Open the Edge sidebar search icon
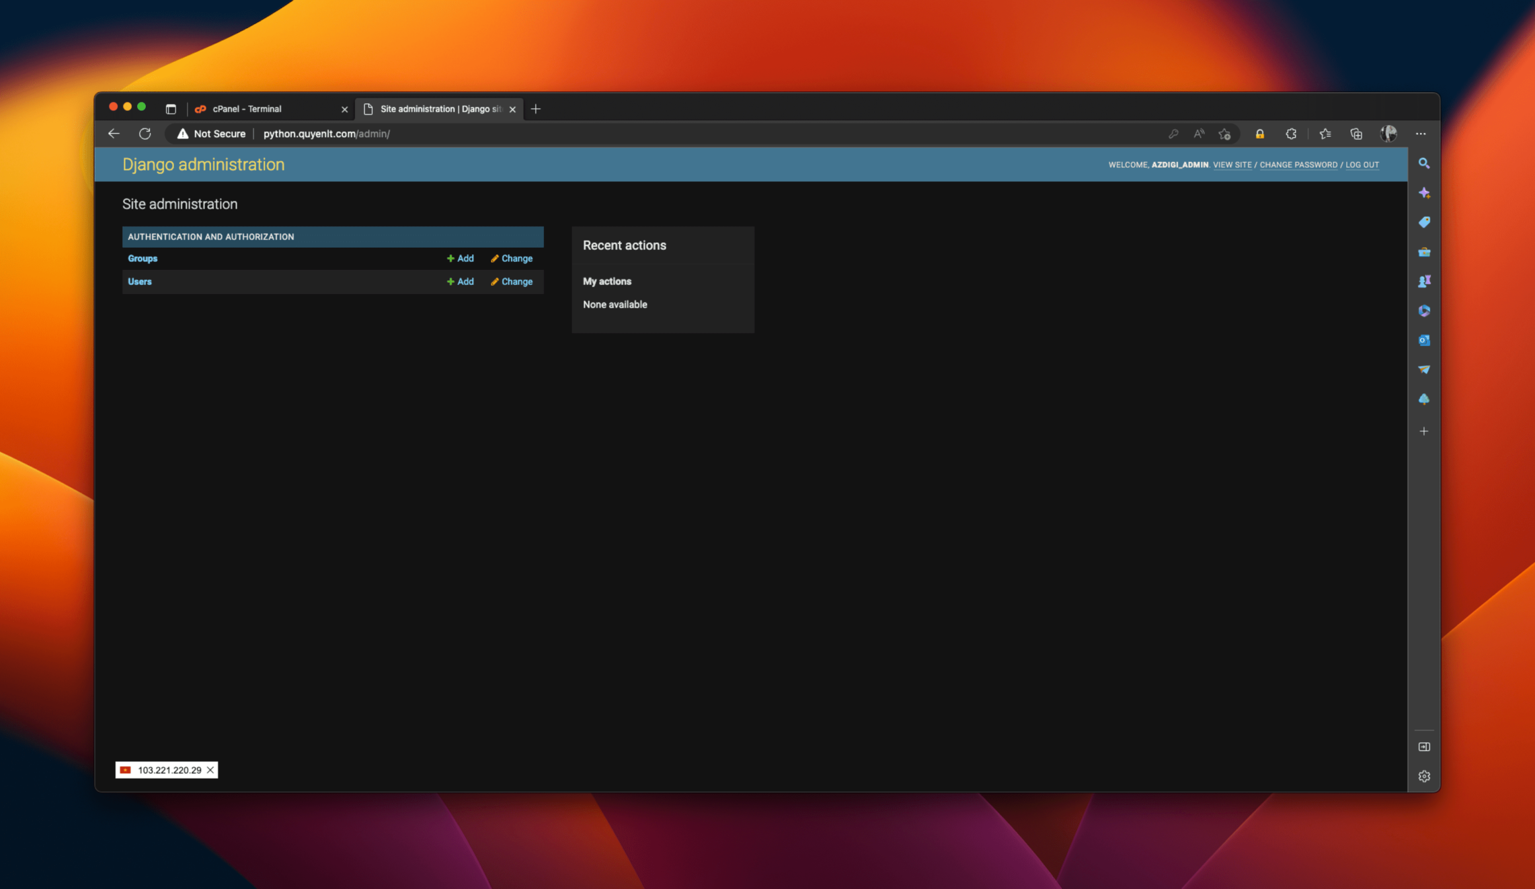 pos(1423,163)
